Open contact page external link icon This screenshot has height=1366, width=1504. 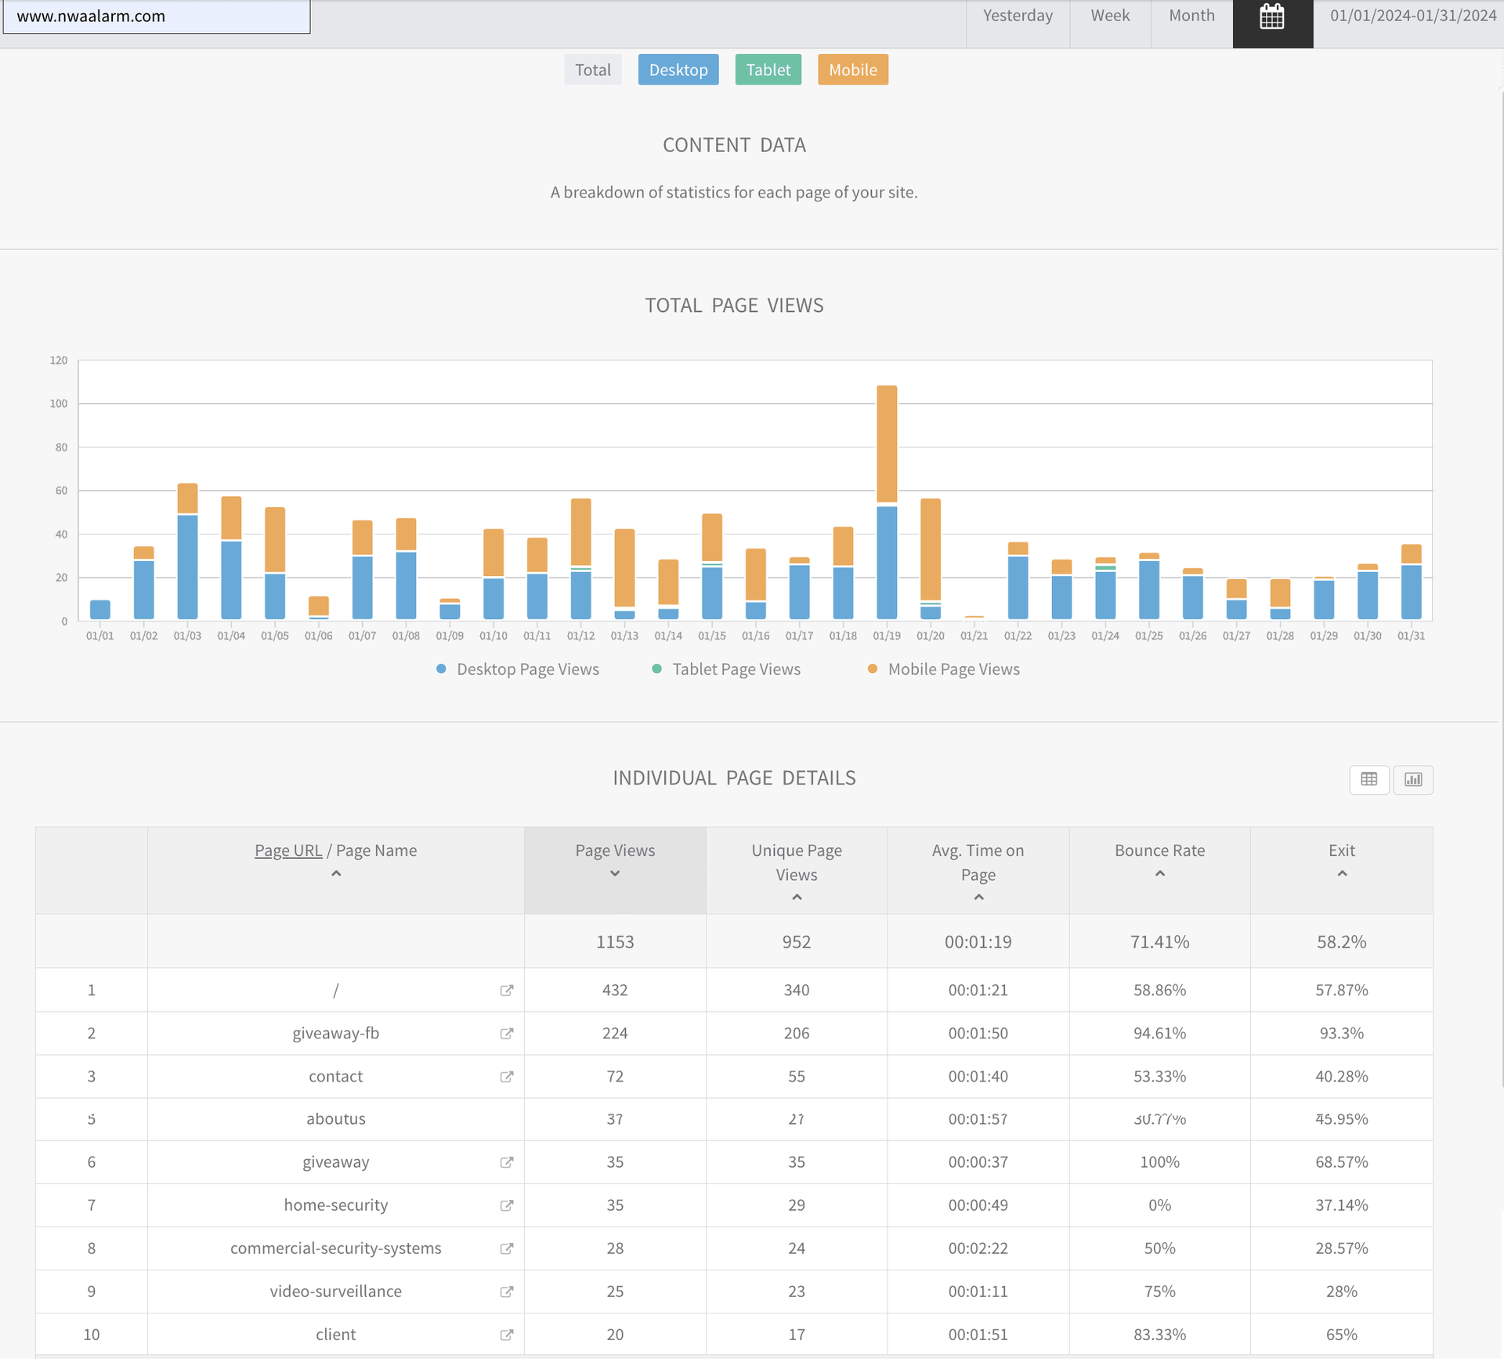point(507,1077)
